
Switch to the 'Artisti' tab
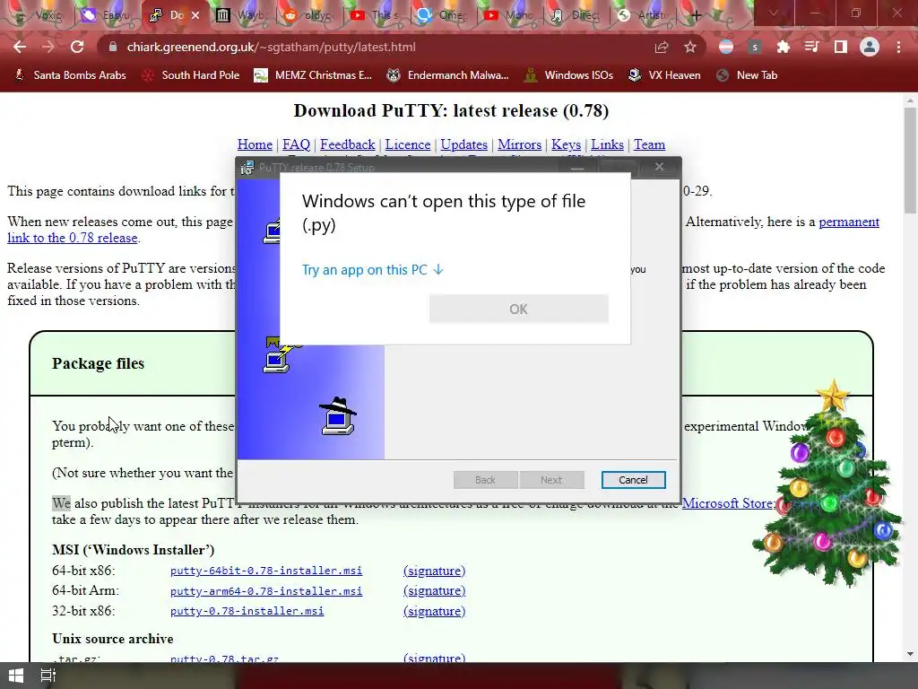pos(645,15)
